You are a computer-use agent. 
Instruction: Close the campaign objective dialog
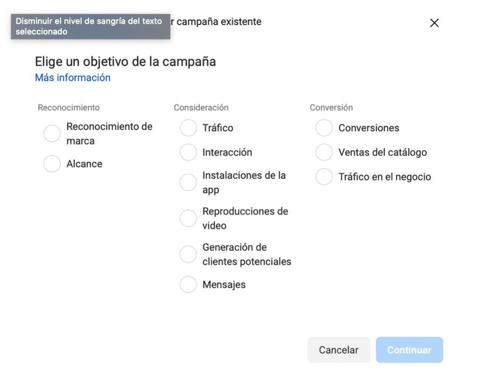coord(434,23)
